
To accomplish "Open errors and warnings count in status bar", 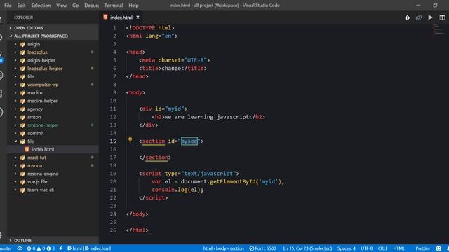I will click(41, 248).
